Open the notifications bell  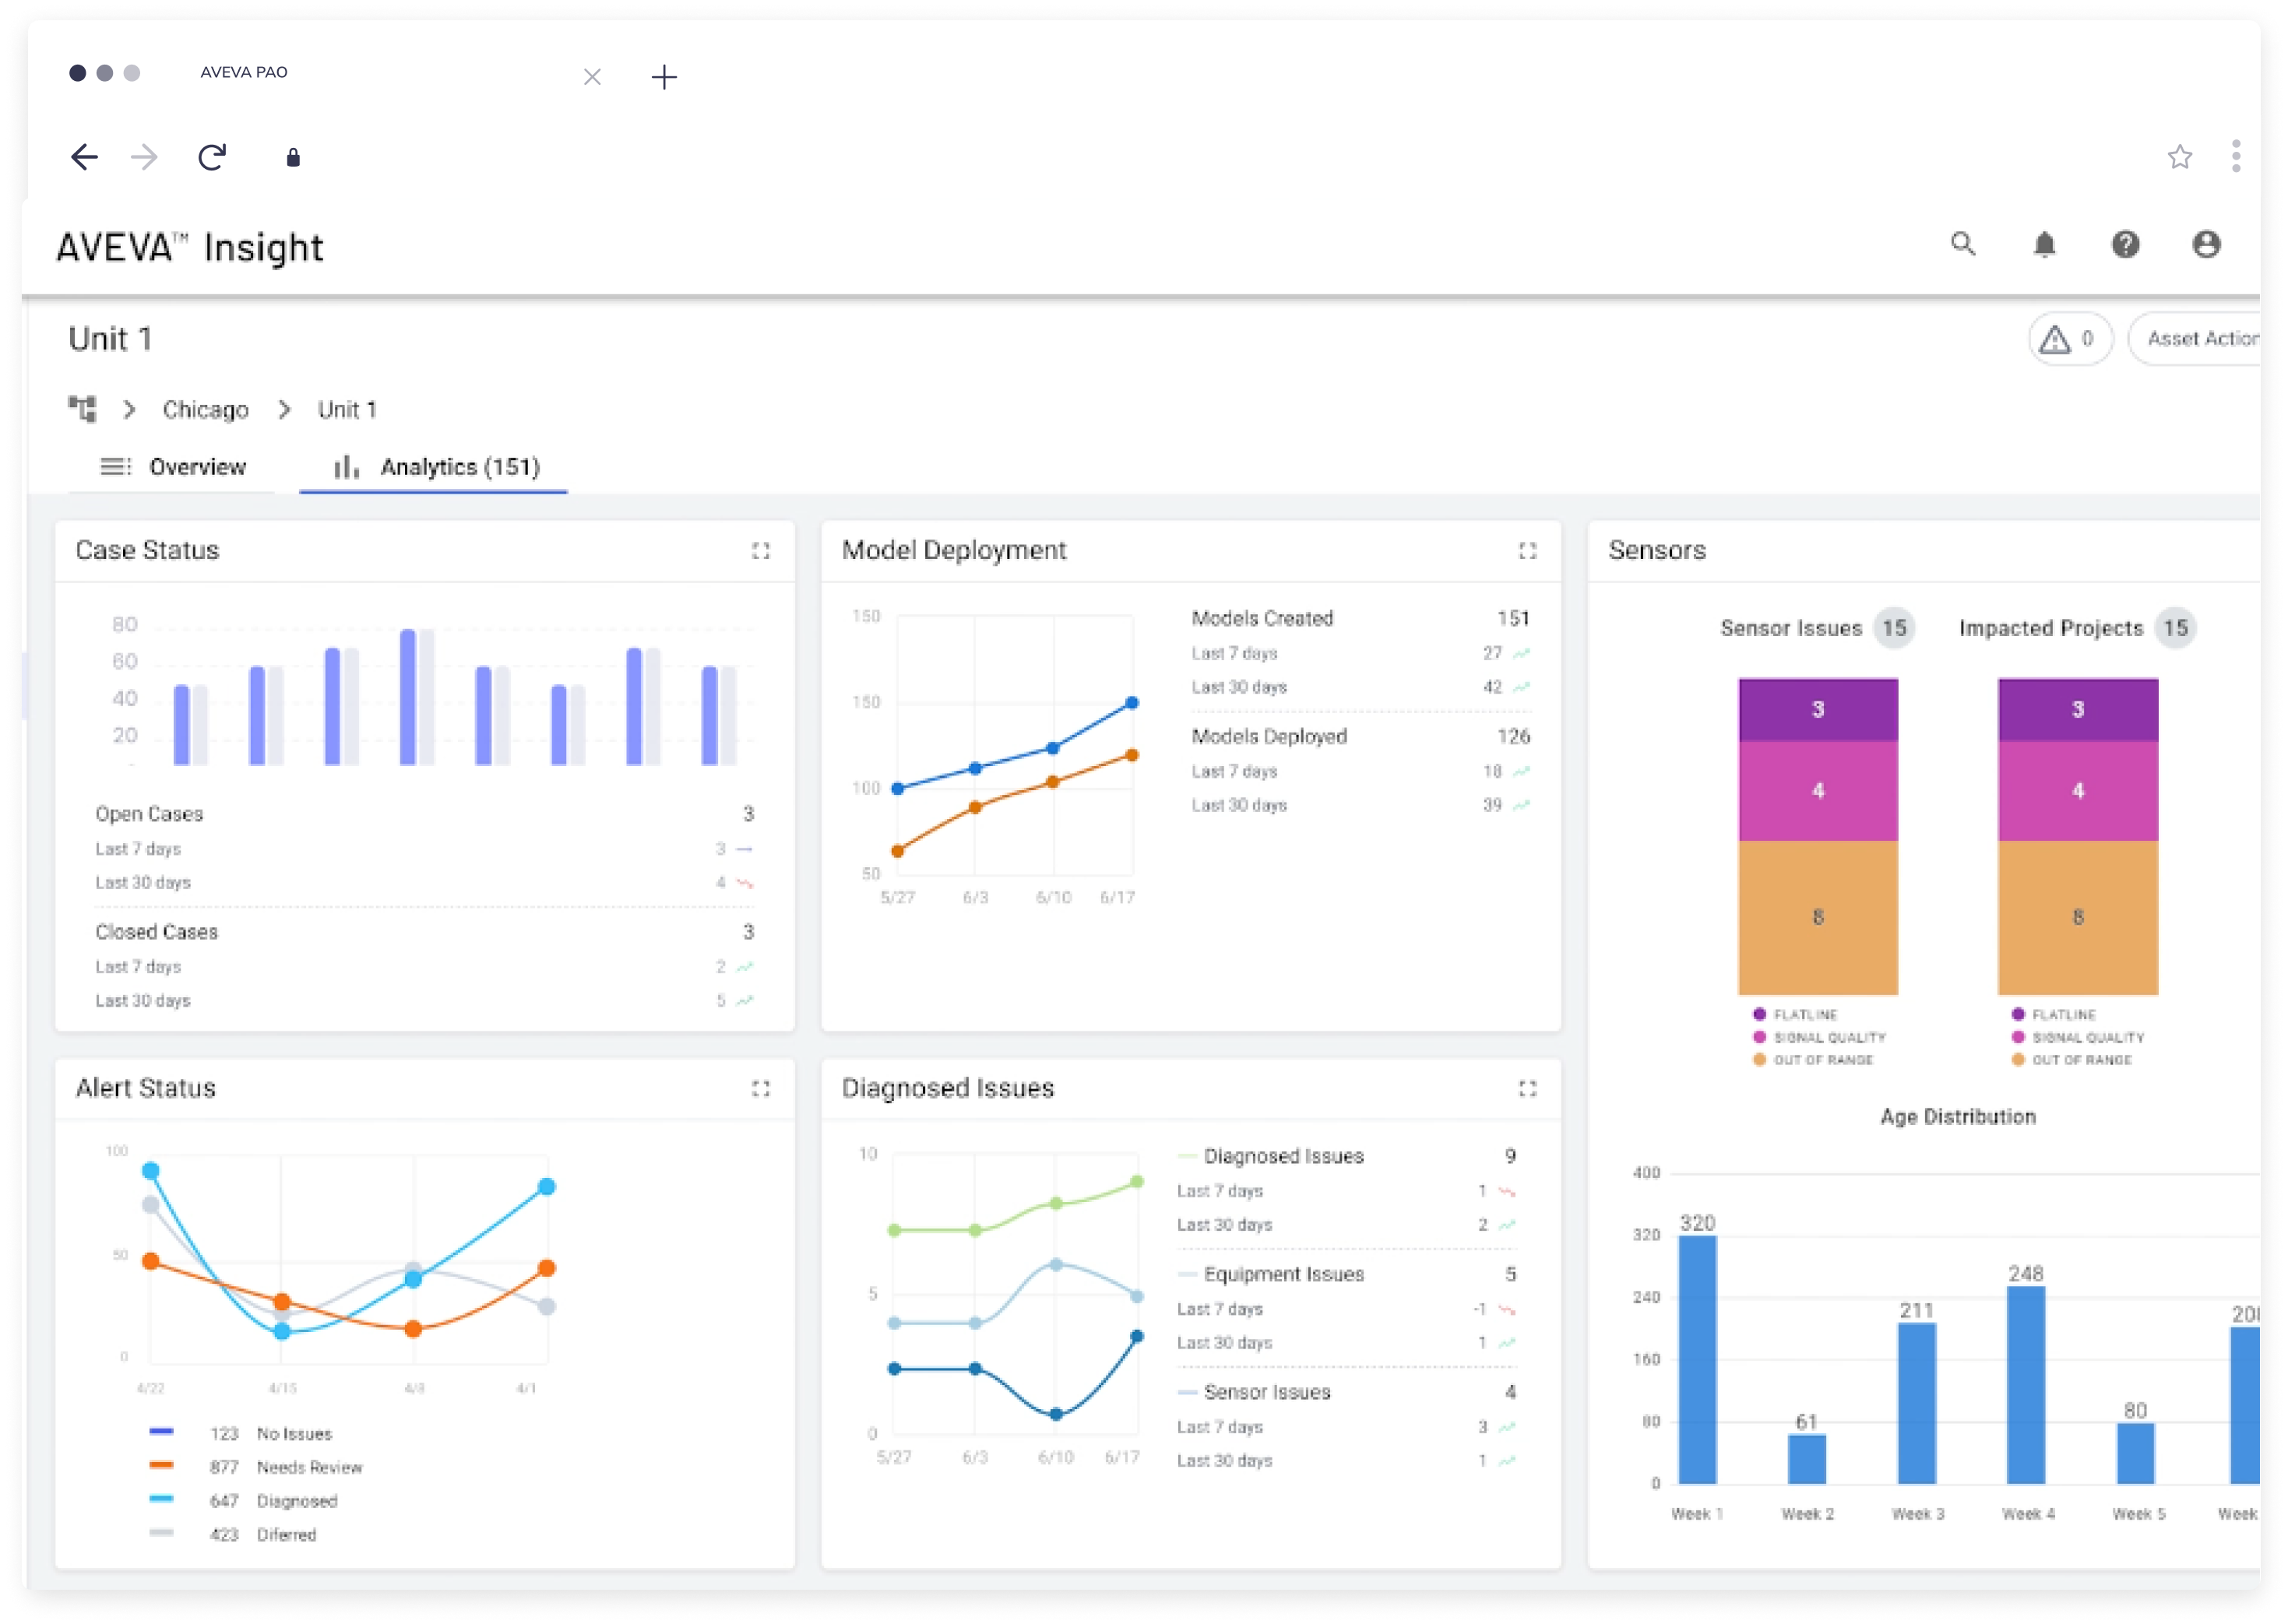point(2044,244)
